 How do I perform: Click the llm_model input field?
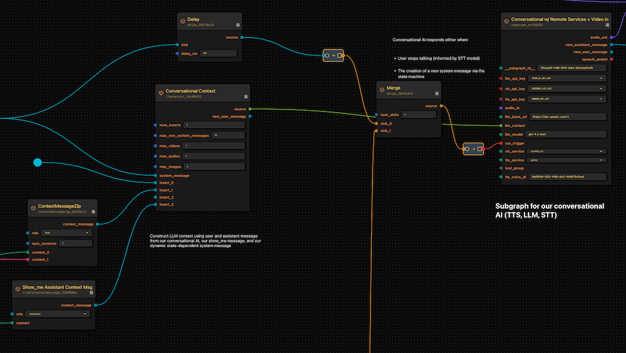567,134
